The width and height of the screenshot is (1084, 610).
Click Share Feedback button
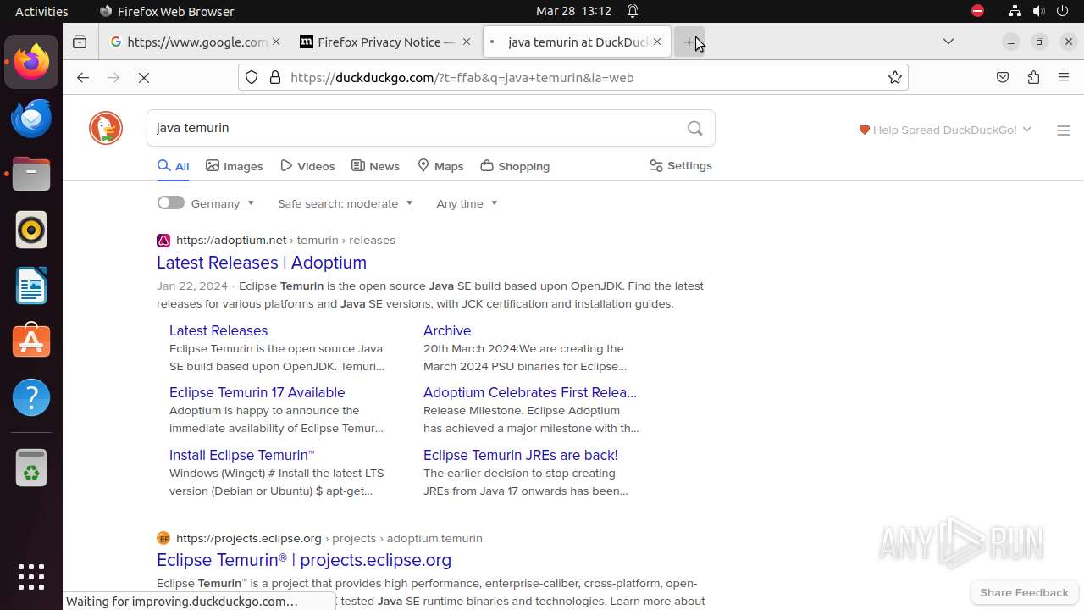1024,592
